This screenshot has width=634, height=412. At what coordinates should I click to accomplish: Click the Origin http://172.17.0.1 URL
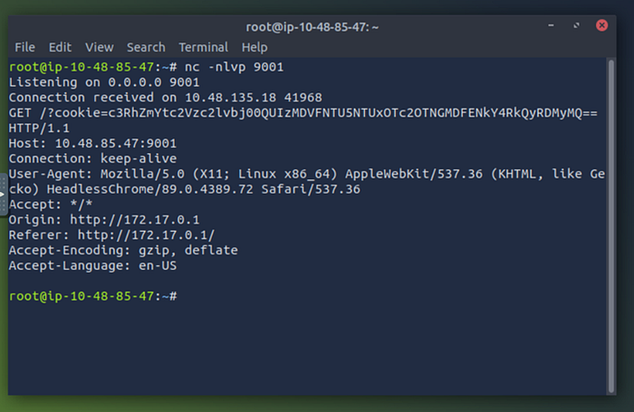pyautogui.click(x=135, y=219)
